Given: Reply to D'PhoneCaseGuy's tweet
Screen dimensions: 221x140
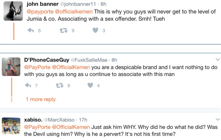Looking at the screenshot, I should point(28,86).
